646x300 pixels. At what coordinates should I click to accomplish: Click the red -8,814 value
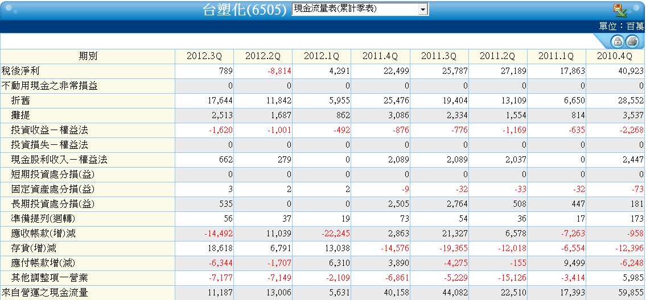pos(279,71)
